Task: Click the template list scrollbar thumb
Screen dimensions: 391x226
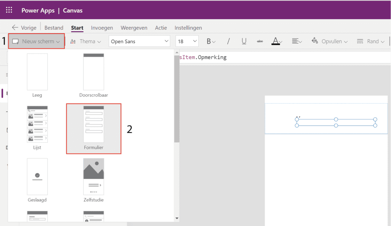Action: (177, 99)
